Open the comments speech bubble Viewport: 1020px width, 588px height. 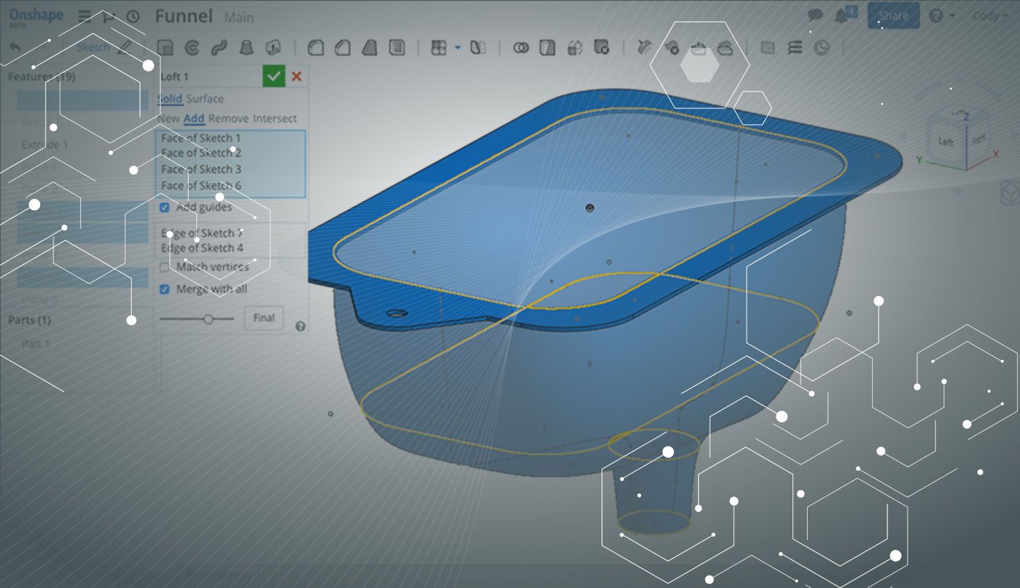point(815,15)
